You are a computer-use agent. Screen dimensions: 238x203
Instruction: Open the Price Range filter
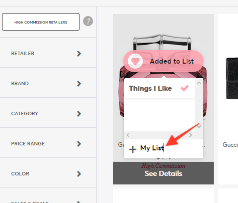48,143
